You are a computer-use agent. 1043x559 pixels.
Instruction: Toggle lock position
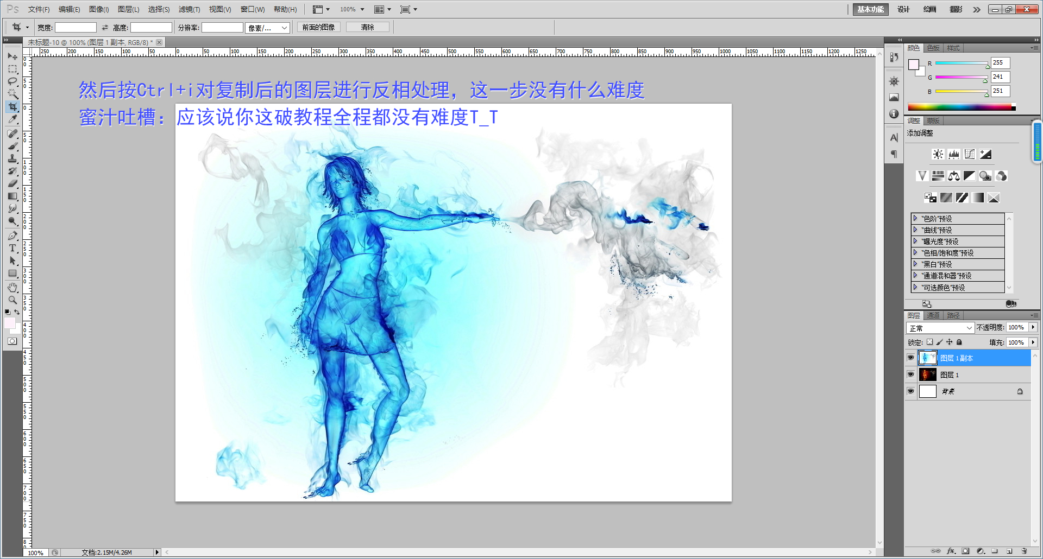click(950, 342)
